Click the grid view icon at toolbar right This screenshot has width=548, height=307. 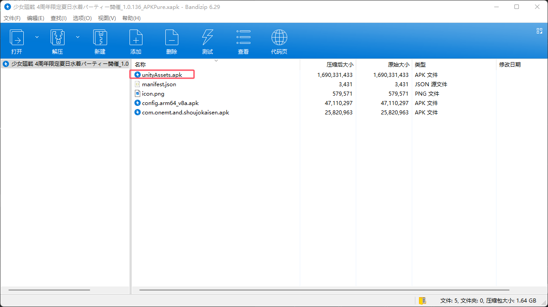click(x=539, y=31)
